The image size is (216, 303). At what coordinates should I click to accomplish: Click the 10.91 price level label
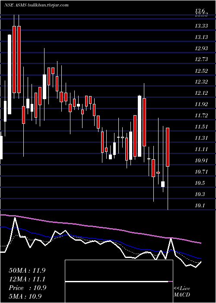(201, 161)
